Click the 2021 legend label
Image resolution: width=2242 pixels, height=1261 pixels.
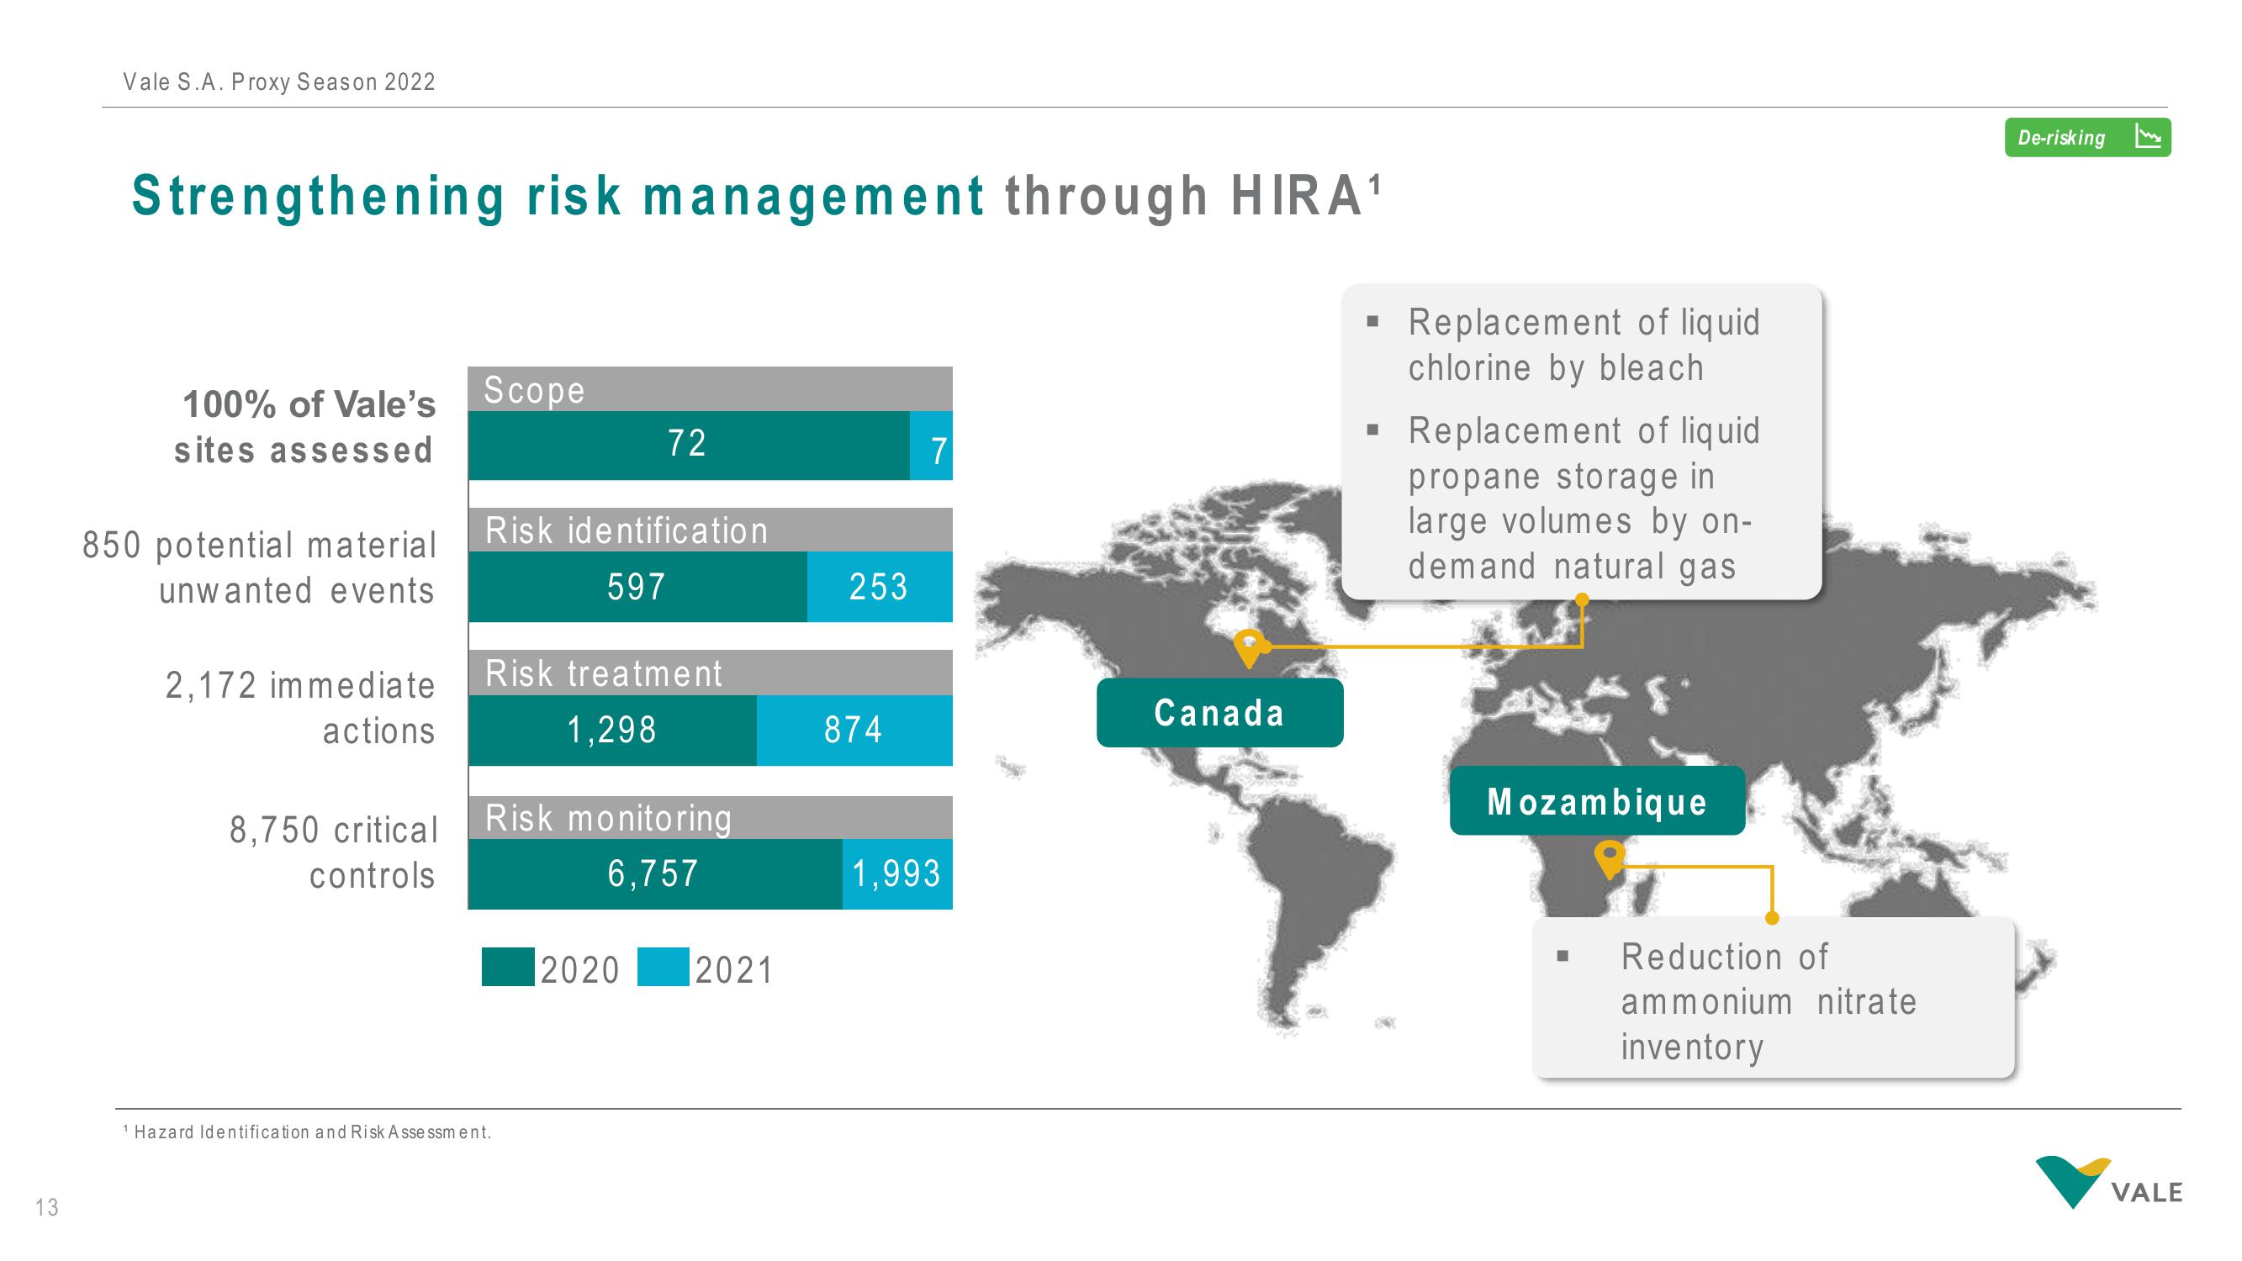(x=733, y=970)
